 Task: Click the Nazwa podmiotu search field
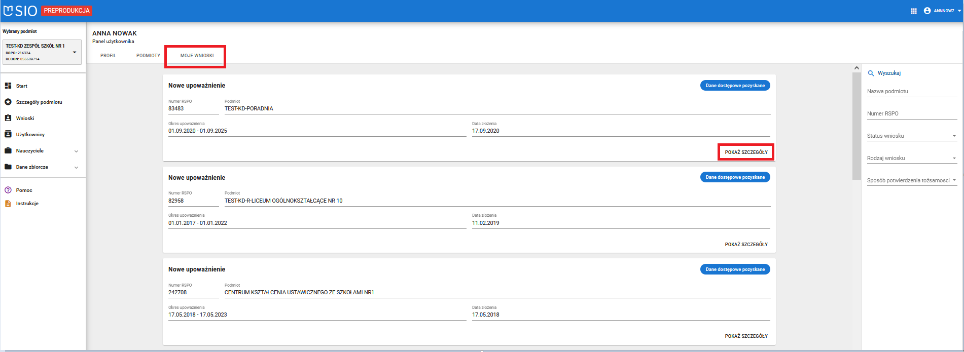911,92
